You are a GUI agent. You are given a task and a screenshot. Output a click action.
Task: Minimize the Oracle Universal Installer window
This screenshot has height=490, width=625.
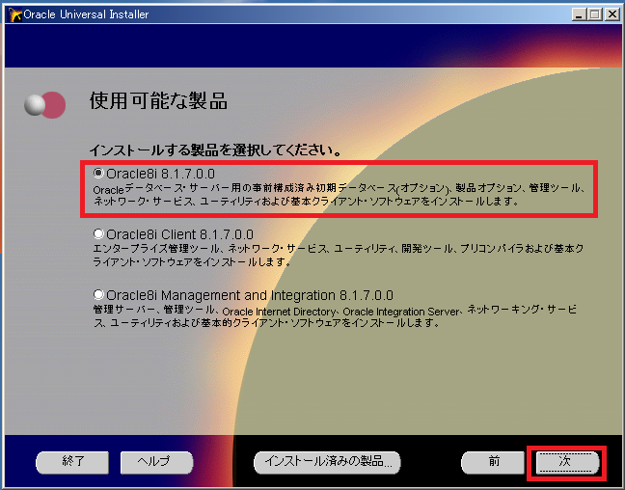(579, 14)
